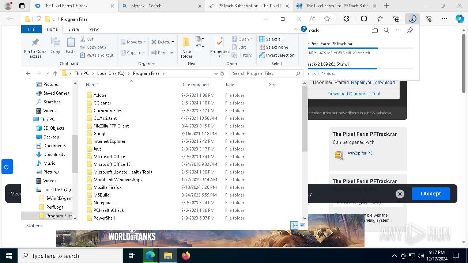Switch to details view layout
Viewport: 468px width, 263px height.
[294, 226]
